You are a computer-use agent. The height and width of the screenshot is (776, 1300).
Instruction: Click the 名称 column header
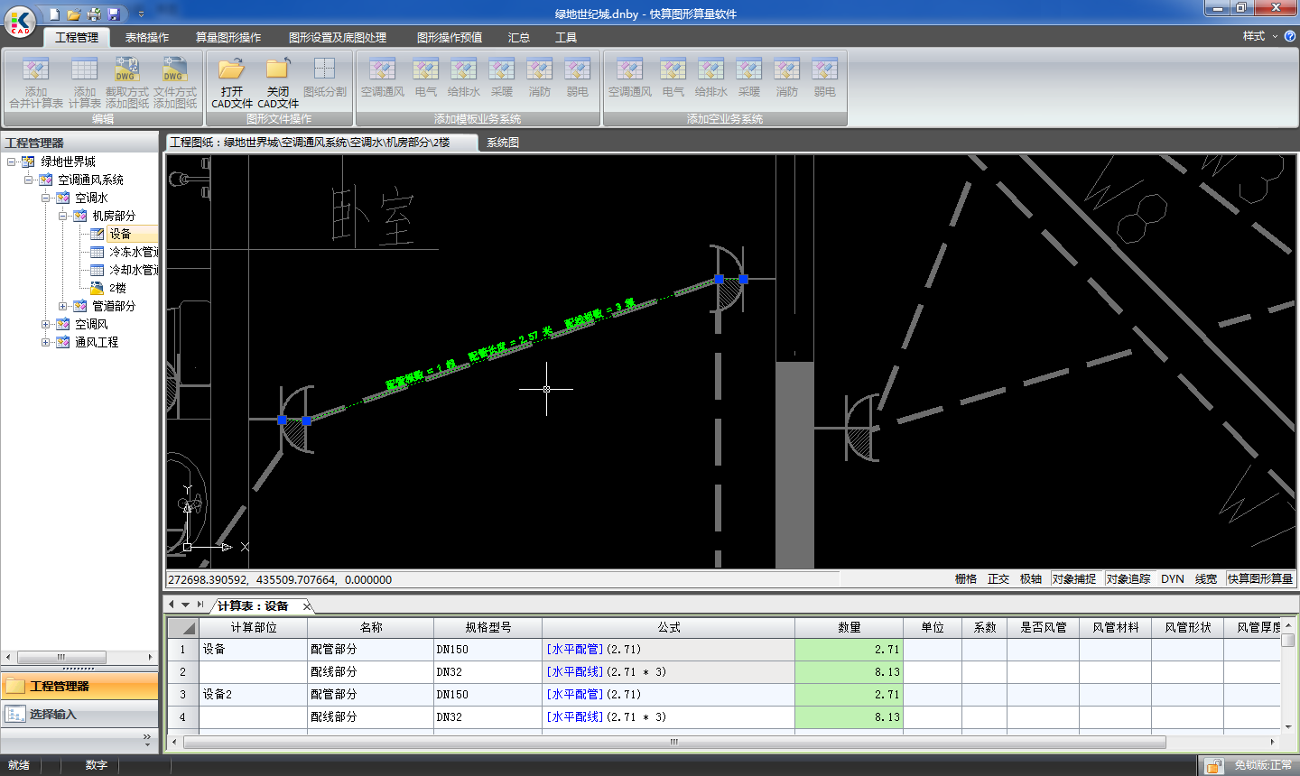coord(371,627)
